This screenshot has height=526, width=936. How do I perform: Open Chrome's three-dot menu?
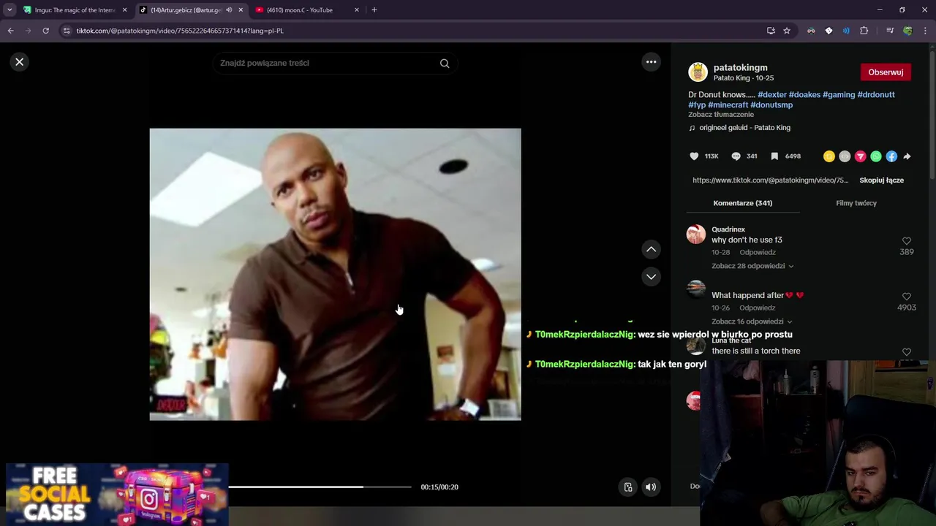click(925, 31)
